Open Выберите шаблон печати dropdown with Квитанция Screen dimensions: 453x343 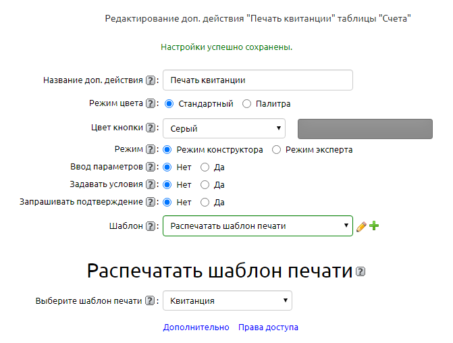tap(227, 301)
